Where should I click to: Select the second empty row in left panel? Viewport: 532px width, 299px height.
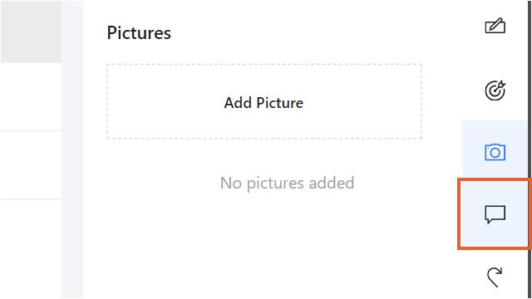31,165
